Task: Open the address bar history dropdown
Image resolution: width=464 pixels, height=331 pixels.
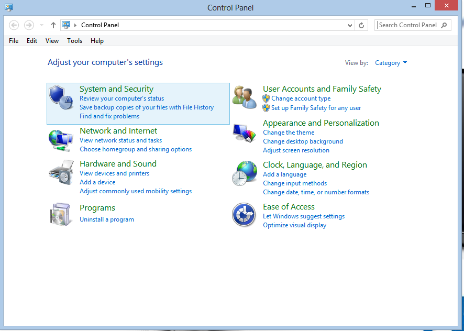Action: click(350, 25)
